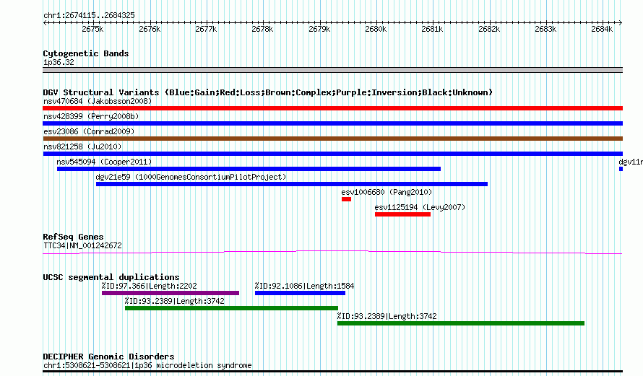Viewport: 643px width, 376px height.
Task: Click the label %ID:97.366|Length:2202
Action: tap(150, 286)
